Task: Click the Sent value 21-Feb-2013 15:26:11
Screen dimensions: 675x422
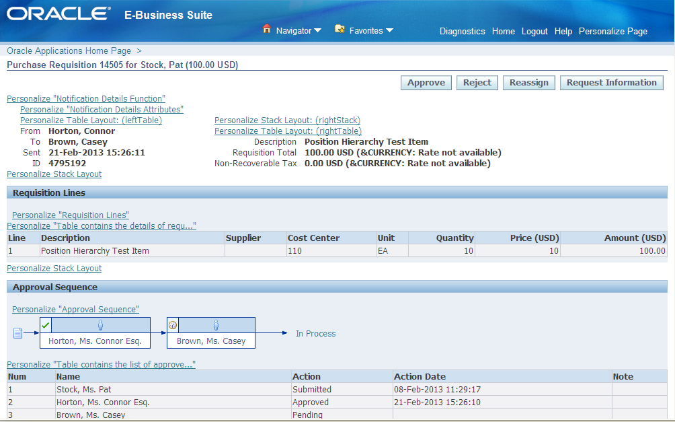Action: coord(96,153)
